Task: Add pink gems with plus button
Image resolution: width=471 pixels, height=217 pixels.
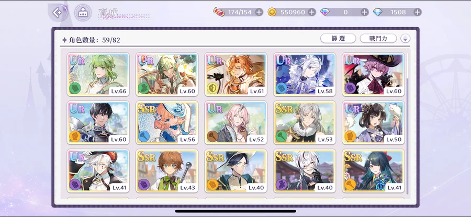Action: tap(364, 12)
